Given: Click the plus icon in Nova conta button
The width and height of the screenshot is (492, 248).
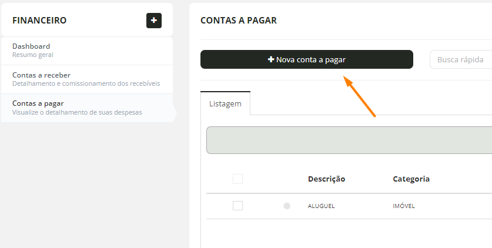Looking at the screenshot, I should coord(271,59).
